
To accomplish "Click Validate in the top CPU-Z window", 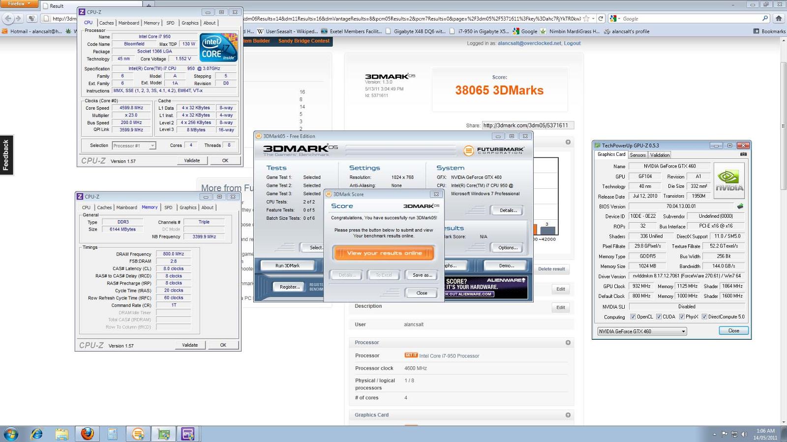I will click(192, 160).
